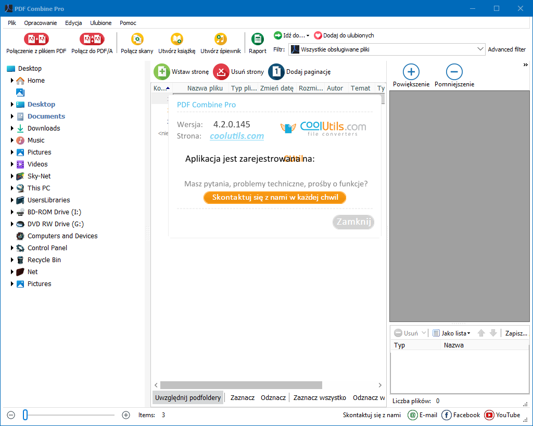This screenshot has width=533, height=426.
Task: Open the Facebook icon in status bar
Action: click(x=446, y=415)
